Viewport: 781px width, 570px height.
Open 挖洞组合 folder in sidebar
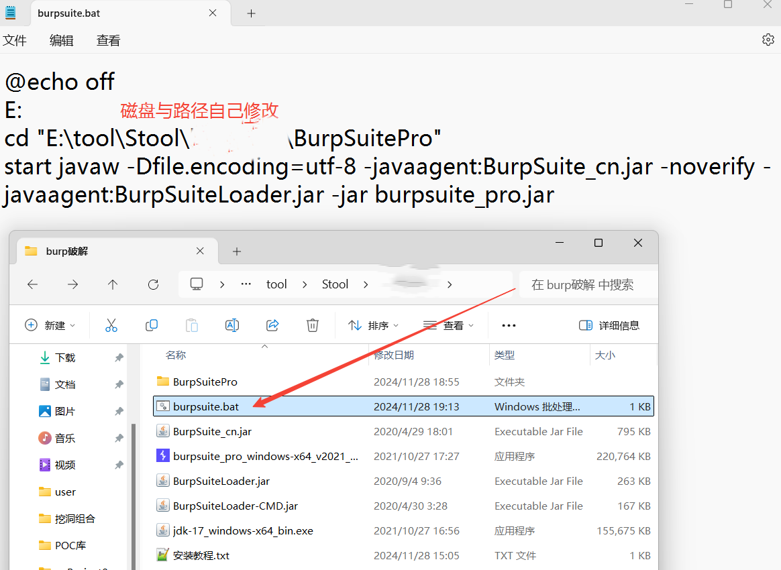(x=74, y=519)
